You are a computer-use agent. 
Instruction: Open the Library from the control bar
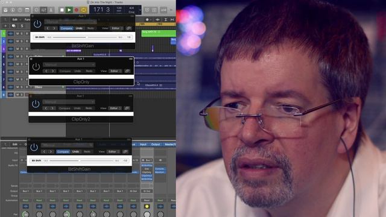click(x=5, y=10)
